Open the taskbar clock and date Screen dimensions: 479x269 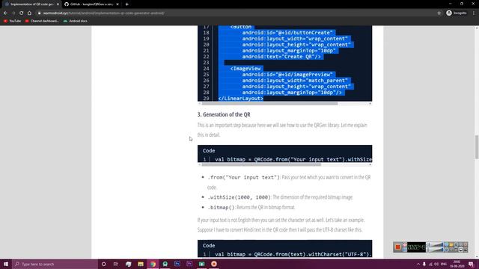coord(457,264)
